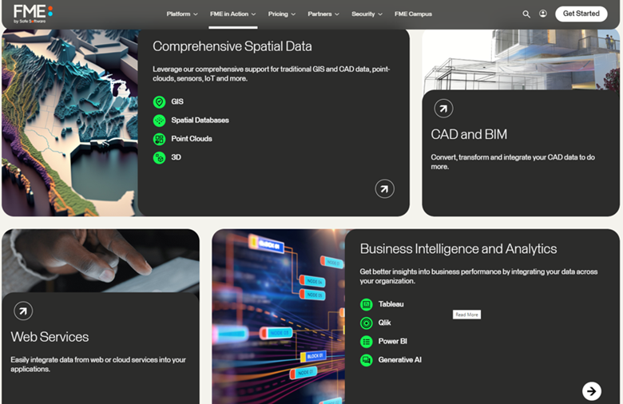Go to FME Campus

[x=413, y=14]
